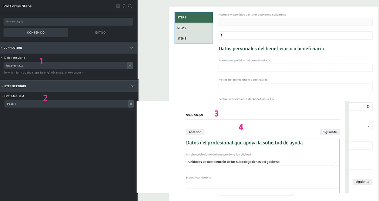Switch to the CONTENIDO tab
The width and height of the screenshot is (379, 201).
36,33
